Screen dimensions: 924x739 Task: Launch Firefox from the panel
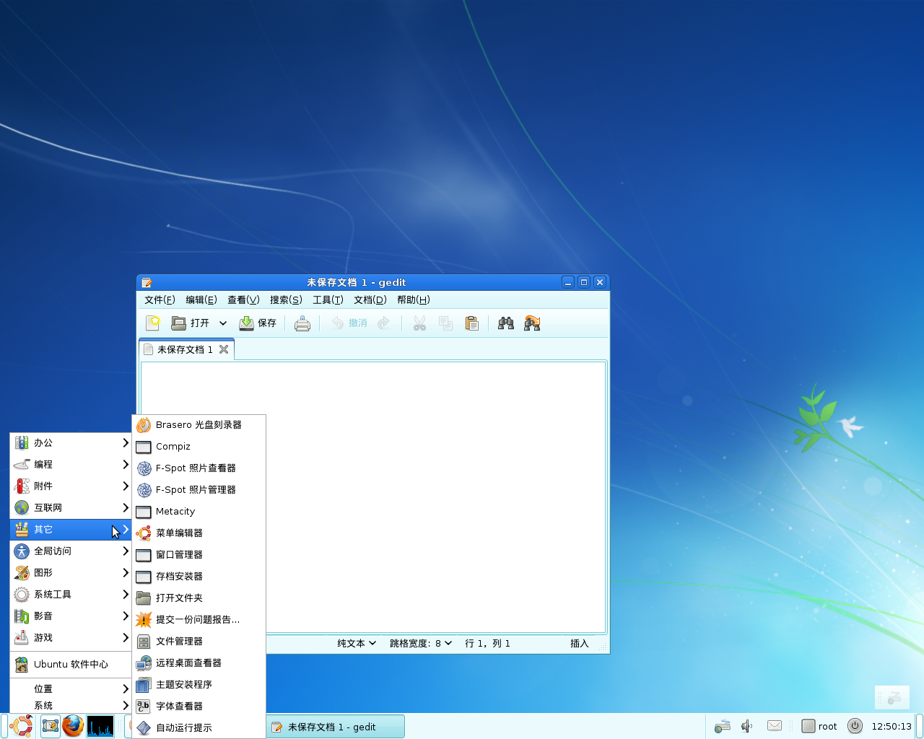(x=72, y=726)
